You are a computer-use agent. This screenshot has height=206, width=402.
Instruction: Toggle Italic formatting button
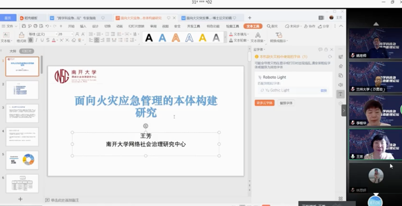(36, 40)
